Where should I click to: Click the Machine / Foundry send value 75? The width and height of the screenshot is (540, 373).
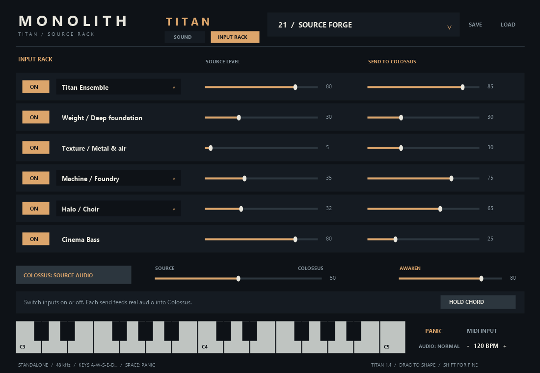point(490,178)
